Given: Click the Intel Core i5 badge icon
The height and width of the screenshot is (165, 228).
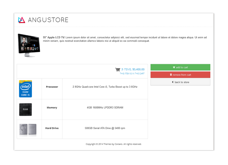Looking at the screenshot, I should (x=25, y=89).
